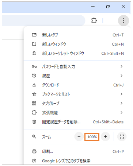Screen dimensions: 133x166
Task: Open ダウンロード from the menu
Action: coord(77,85)
